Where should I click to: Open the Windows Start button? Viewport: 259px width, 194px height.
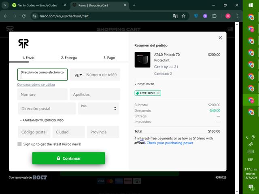point(251,5)
